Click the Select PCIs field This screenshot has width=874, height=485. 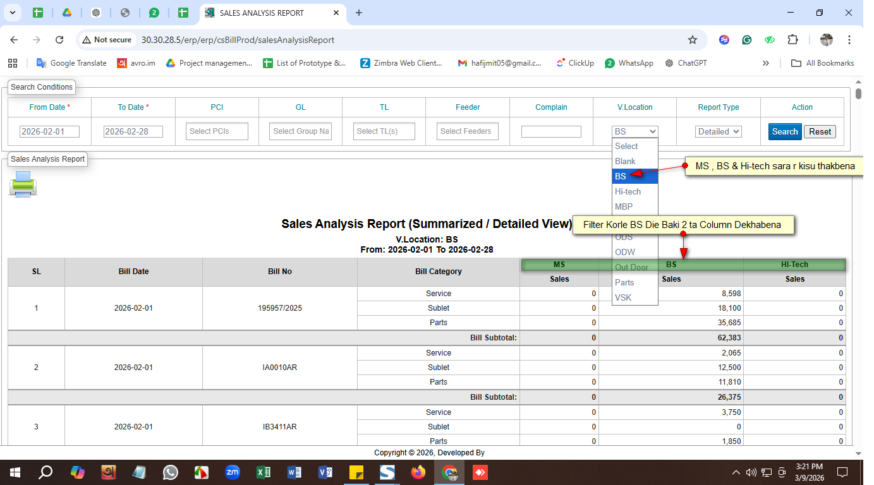(x=217, y=131)
